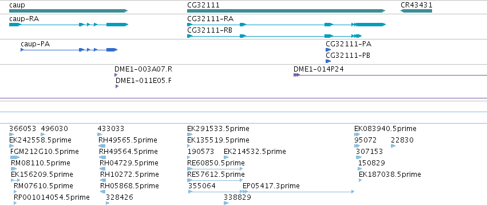Select the caup-RA transcript glyph
This screenshot has width=487, height=206.
click(x=68, y=25)
